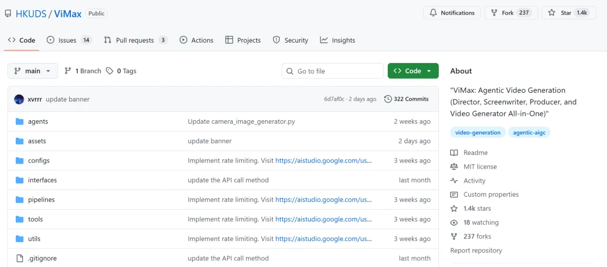Click the watching eye icon
The width and height of the screenshot is (607, 267).
454,223
